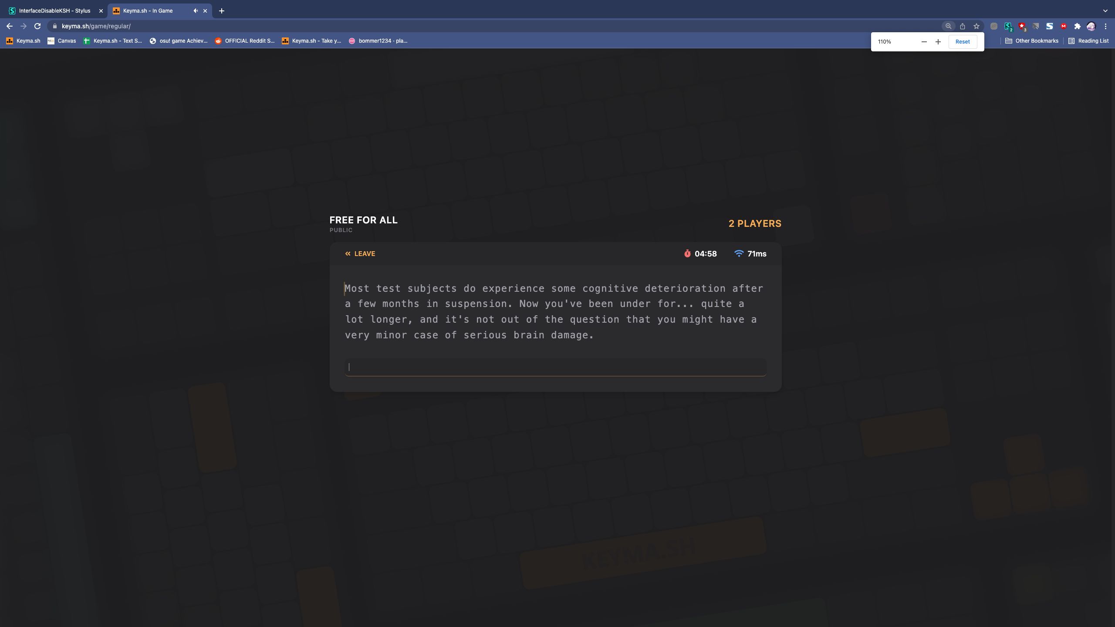1115x627 pixels.
Task: Click the zoom magnifier icon in address bar
Action: (x=948, y=26)
